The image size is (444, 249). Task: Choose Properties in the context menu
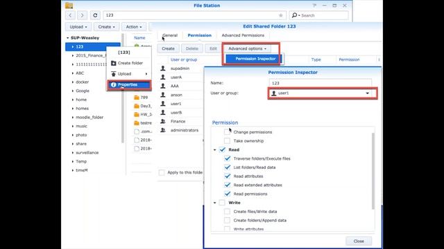tap(129, 84)
